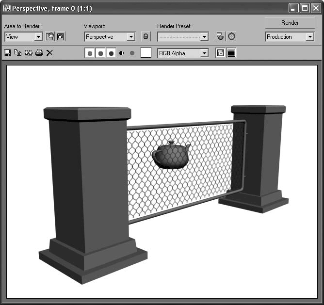Click the Save Image disk icon
The image size is (324, 305).
pyautogui.click(x=7, y=53)
